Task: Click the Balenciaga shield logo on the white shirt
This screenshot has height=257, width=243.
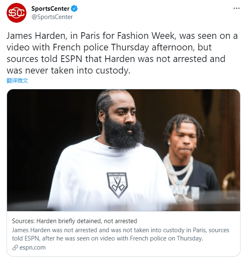Action: (x=117, y=185)
